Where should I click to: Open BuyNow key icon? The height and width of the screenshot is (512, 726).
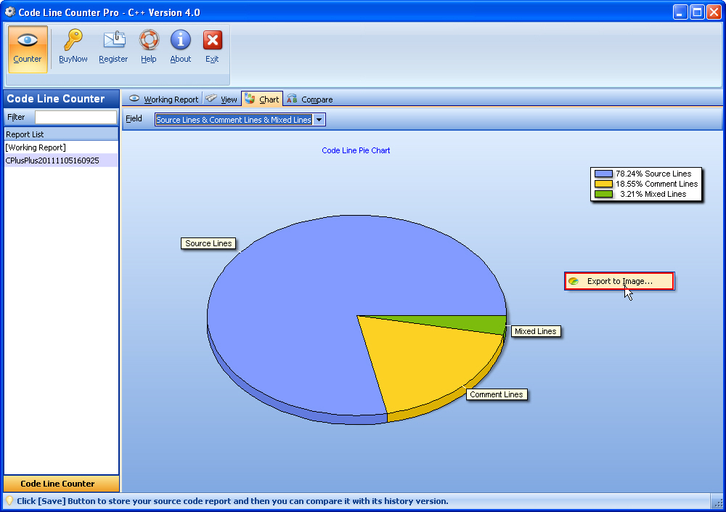pyautogui.click(x=73, y=39)
